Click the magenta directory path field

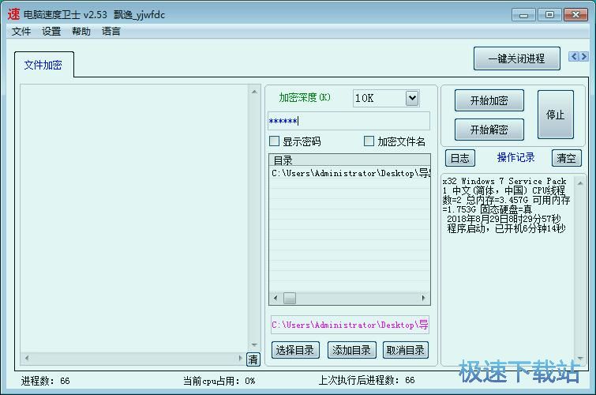tap(350, 325)
